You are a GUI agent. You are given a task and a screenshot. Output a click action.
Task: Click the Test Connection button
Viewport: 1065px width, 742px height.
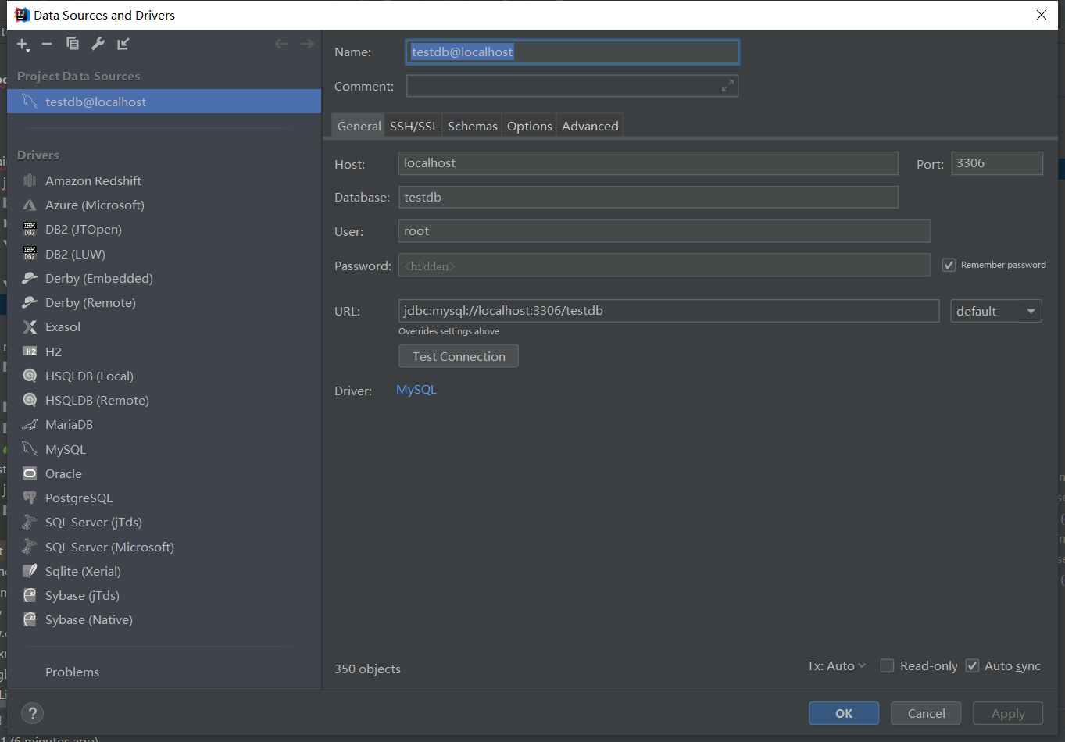(x=459, y=356)
